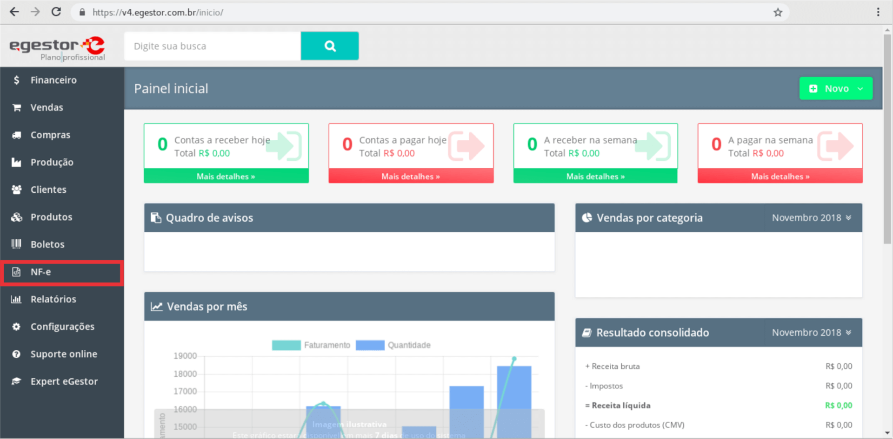Click the Vendas por mês chart header
This screenshot has width=893, height=439.
(x=349, y=307)
